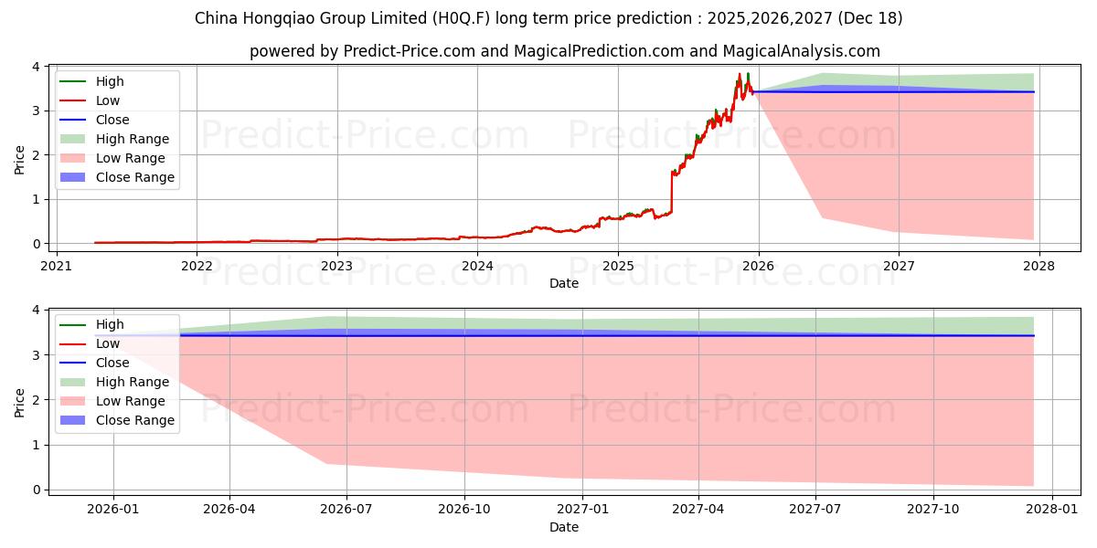Click the 2028 tick label on top chart
The image size is (1097, 548).
[1038, 266]
